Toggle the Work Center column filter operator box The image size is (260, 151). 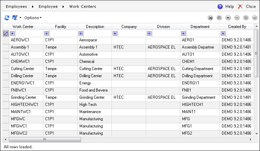pyautogui.click(x=12, y=33)
